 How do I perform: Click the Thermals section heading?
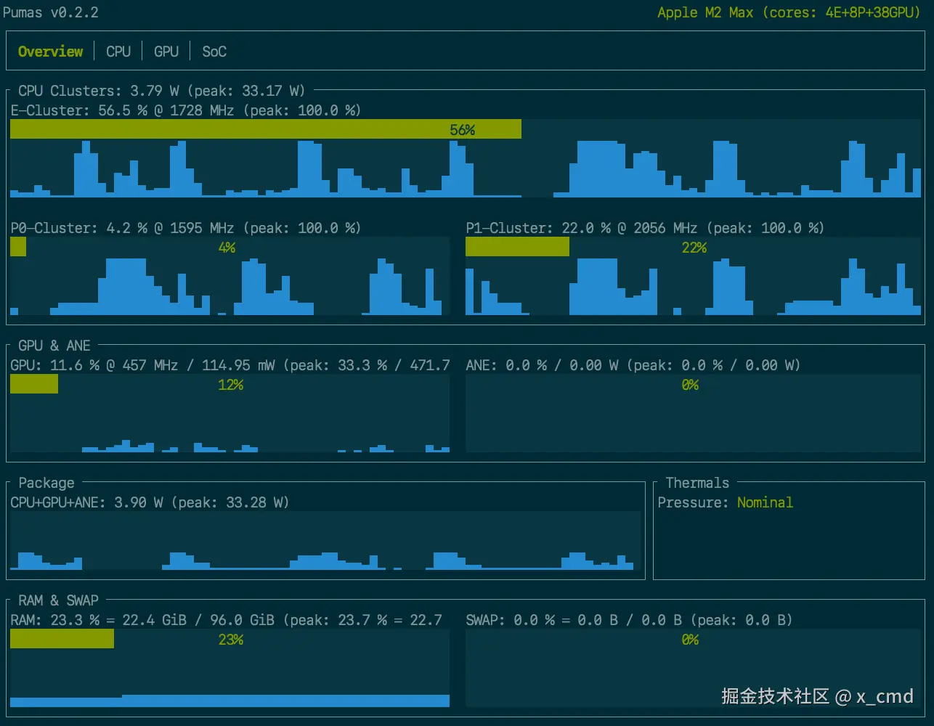(x=697, y=483)
